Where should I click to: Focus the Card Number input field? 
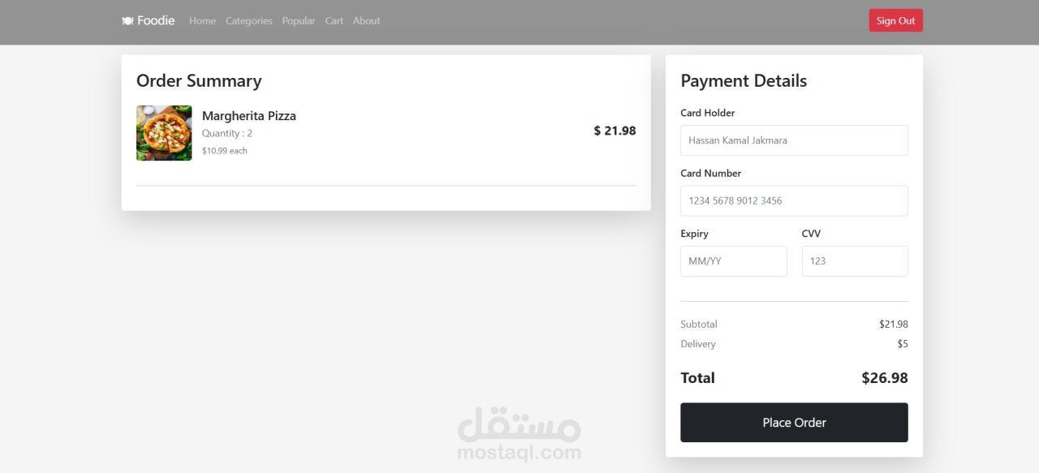pyautogui.click(x=794, y=200)
